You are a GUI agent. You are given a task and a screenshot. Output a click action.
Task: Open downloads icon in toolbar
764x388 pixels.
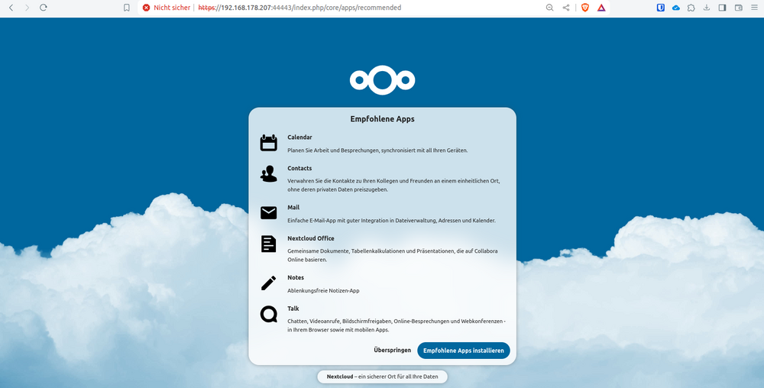[707, 8]
